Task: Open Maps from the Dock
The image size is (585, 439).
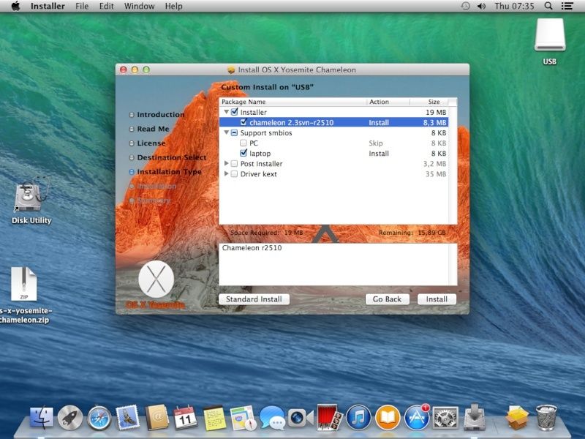Action: (243, 417)
